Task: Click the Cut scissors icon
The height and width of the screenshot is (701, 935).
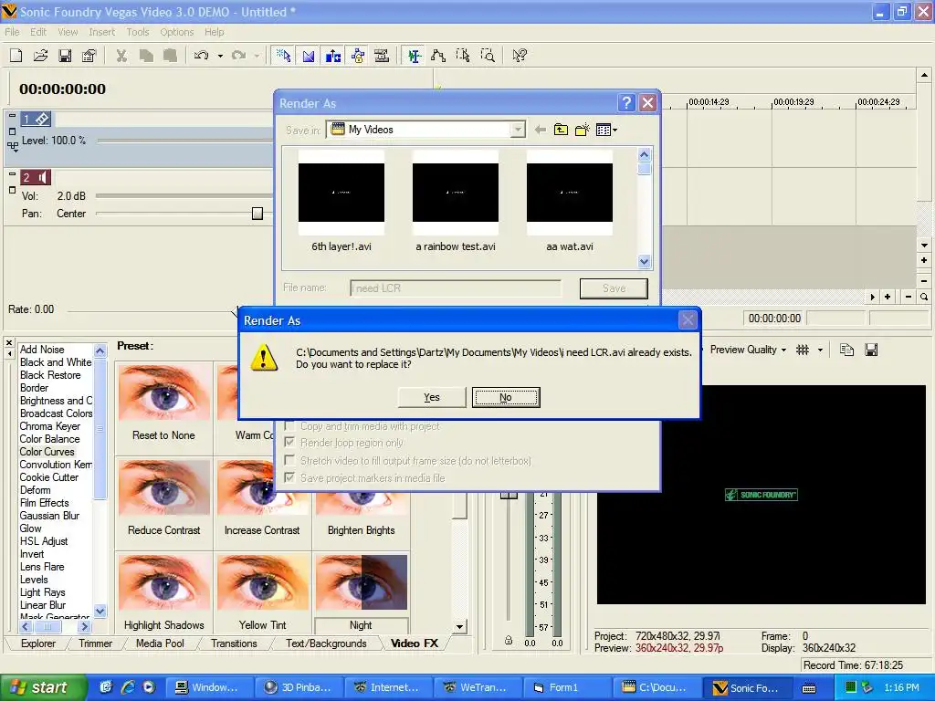Action: coord(121,56)
